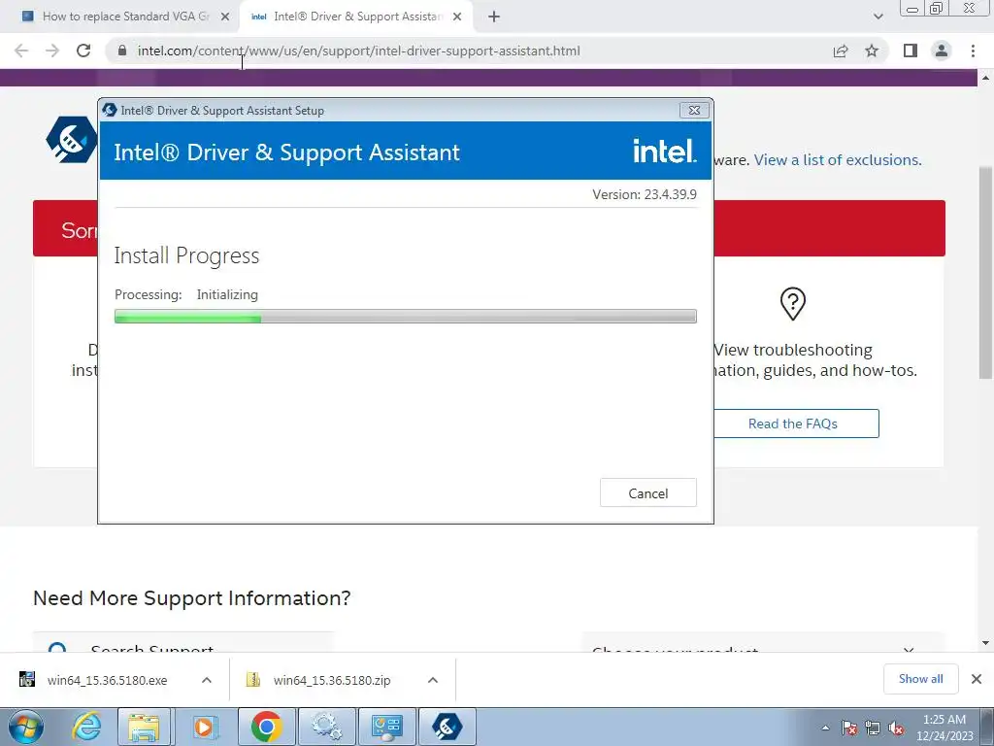The height and width of the screenshot is (746, 994).
Task: Click the troubleshooting question-mark pin icon
Action: [x=792, y=304]
